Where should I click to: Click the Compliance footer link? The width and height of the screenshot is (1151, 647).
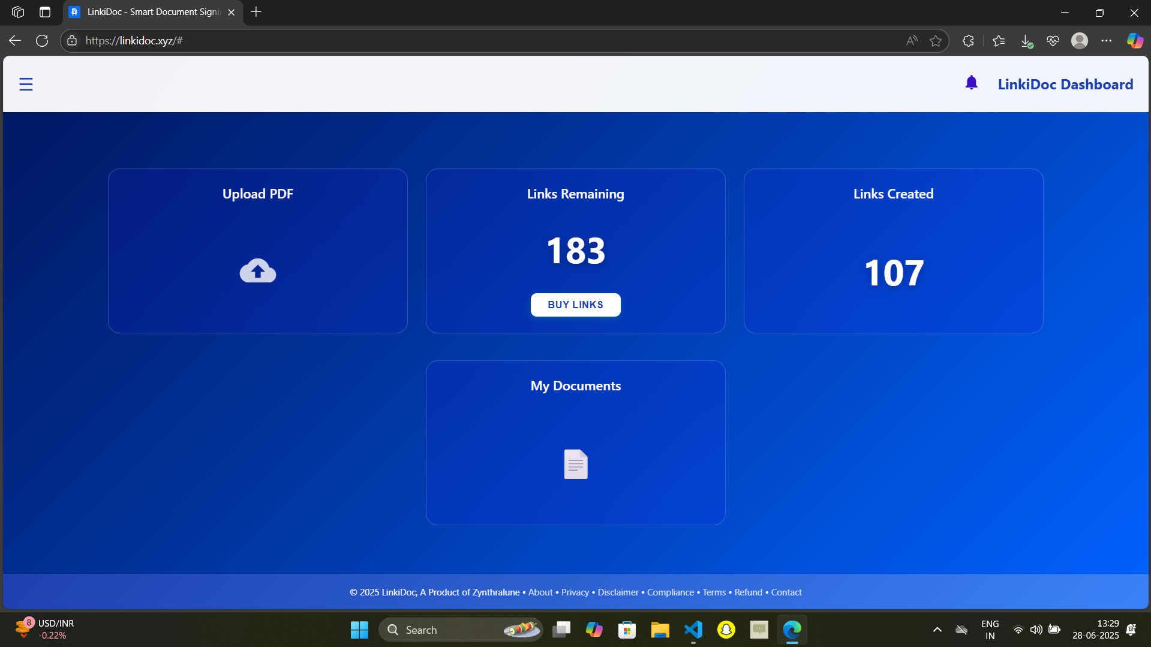[670, 592]
